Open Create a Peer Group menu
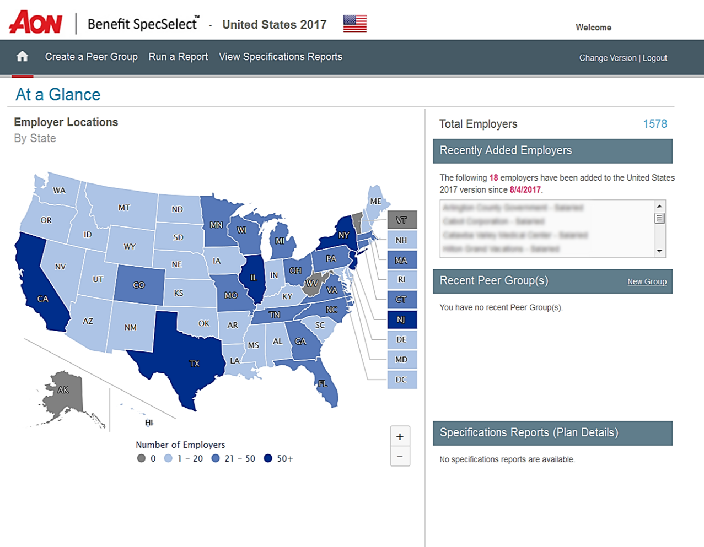 point(92,57)
